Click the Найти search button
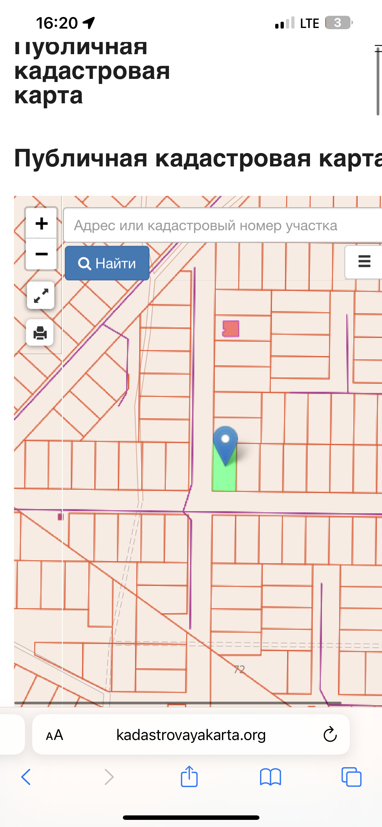Image resolution: width=382 pixels, height=827 pixels. pyautogui.click(x=107, y=263)
